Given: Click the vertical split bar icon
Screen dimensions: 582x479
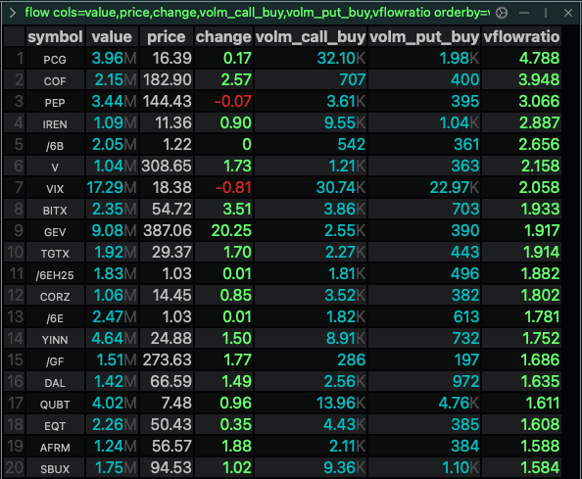Looking at the screenshot, I should coord(546,13).
